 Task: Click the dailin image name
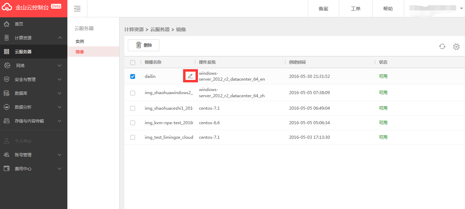tap(150, 76)
